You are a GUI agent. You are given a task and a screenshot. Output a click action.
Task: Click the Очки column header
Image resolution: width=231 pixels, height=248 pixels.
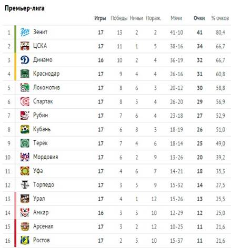tap(199, 18)
